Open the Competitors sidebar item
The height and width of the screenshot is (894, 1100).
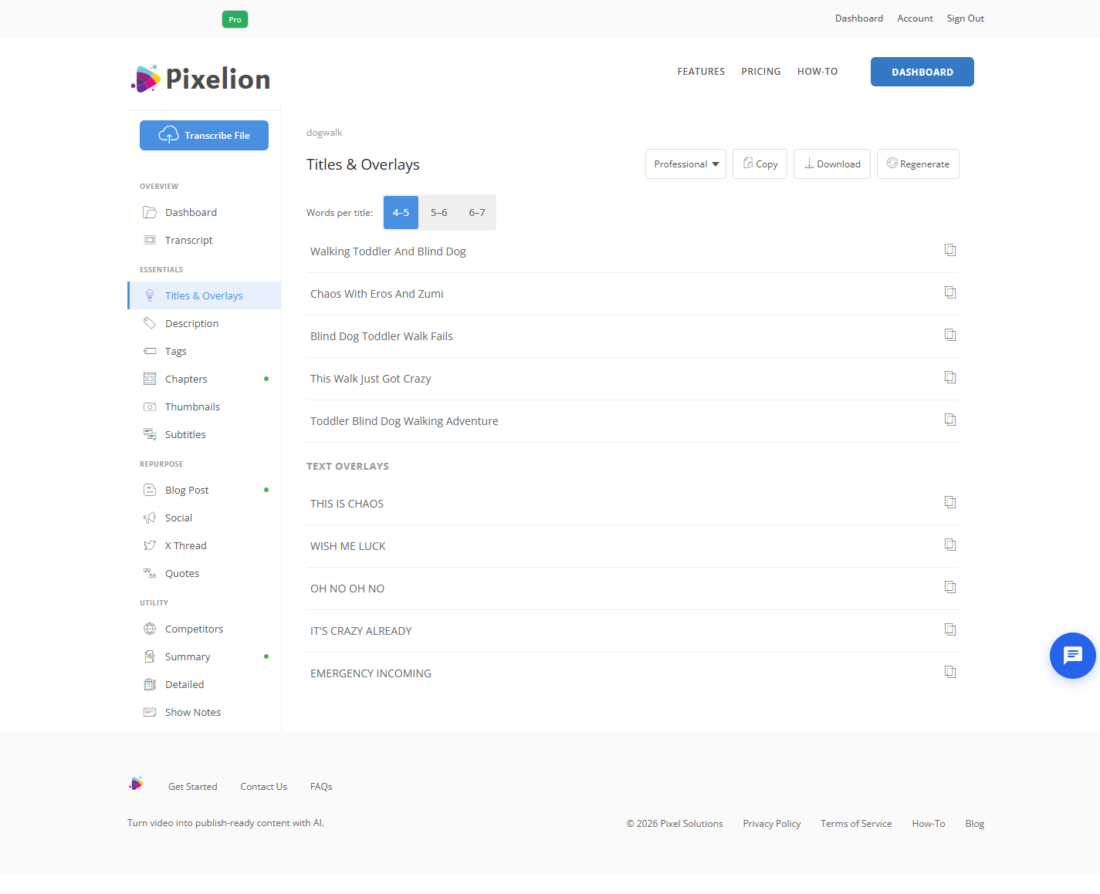205,629
